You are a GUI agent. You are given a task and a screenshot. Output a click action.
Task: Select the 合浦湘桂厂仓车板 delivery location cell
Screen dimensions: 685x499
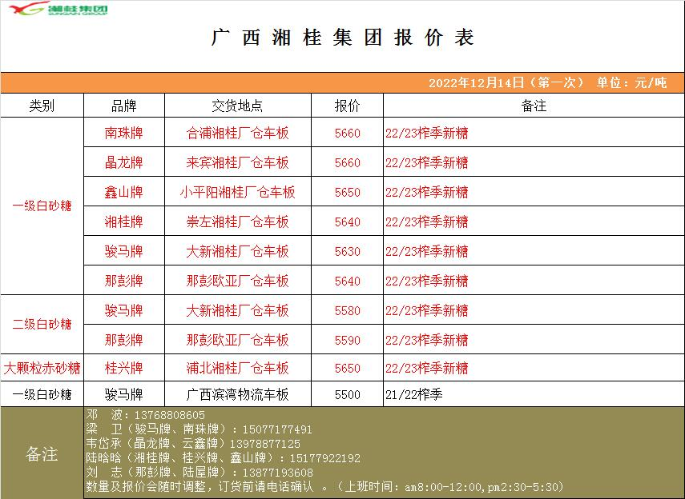[x=237, y=134]
